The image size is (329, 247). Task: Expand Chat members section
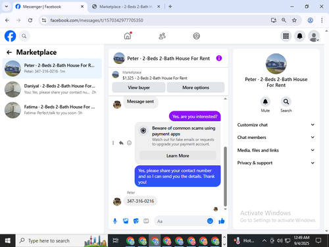[276, 138]
